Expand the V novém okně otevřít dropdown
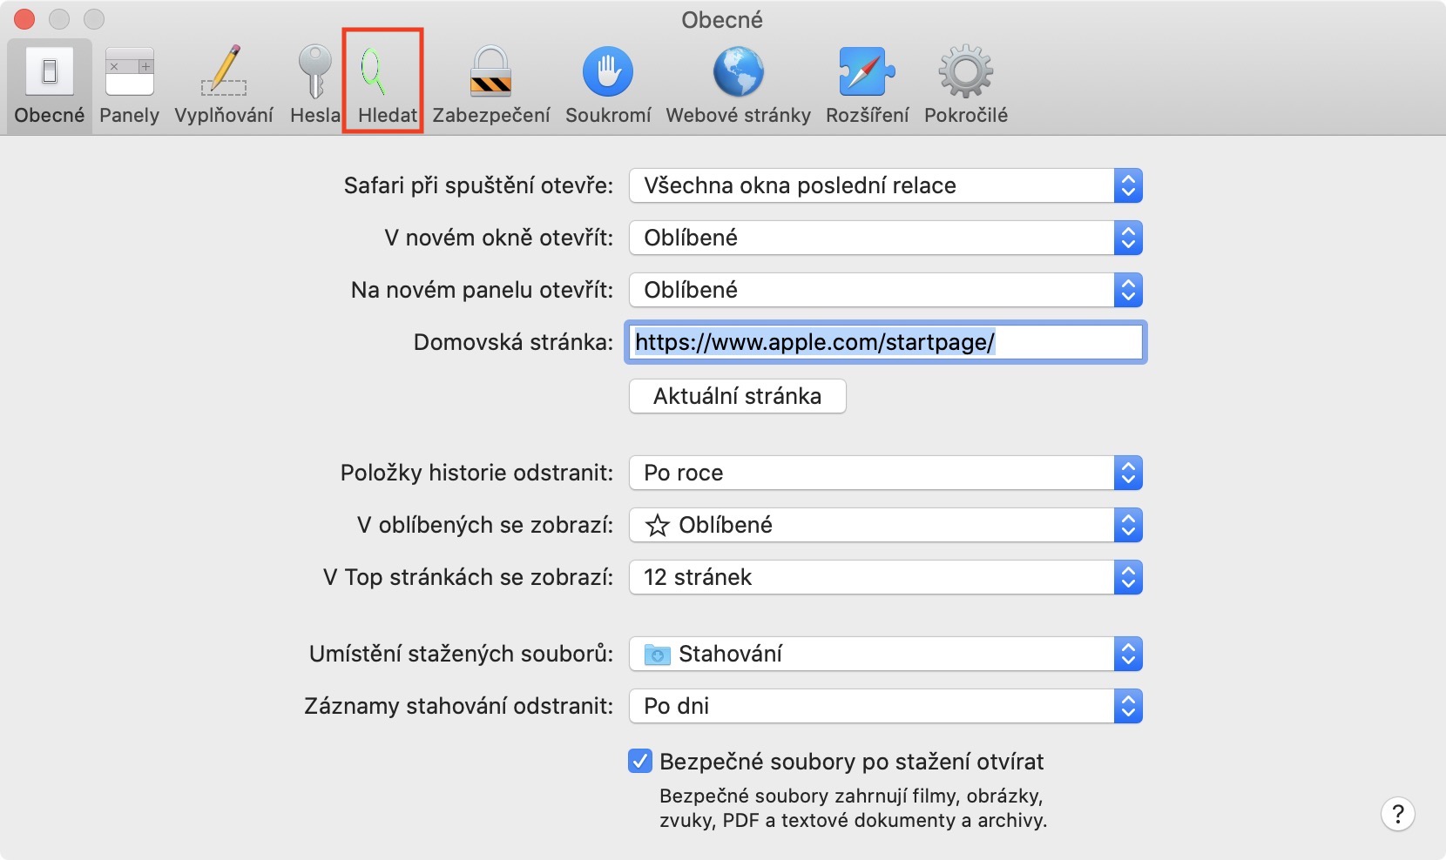Image resolution: width=1446 pixels, height=860 pixels. tap(885, 238)
